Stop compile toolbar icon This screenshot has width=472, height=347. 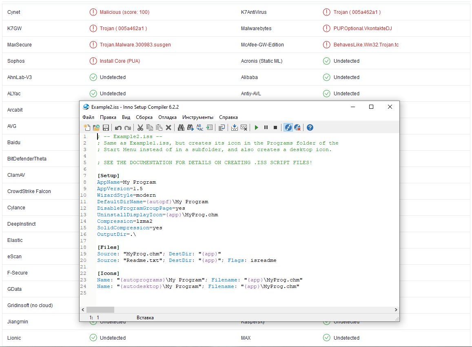tap(244, 128)
